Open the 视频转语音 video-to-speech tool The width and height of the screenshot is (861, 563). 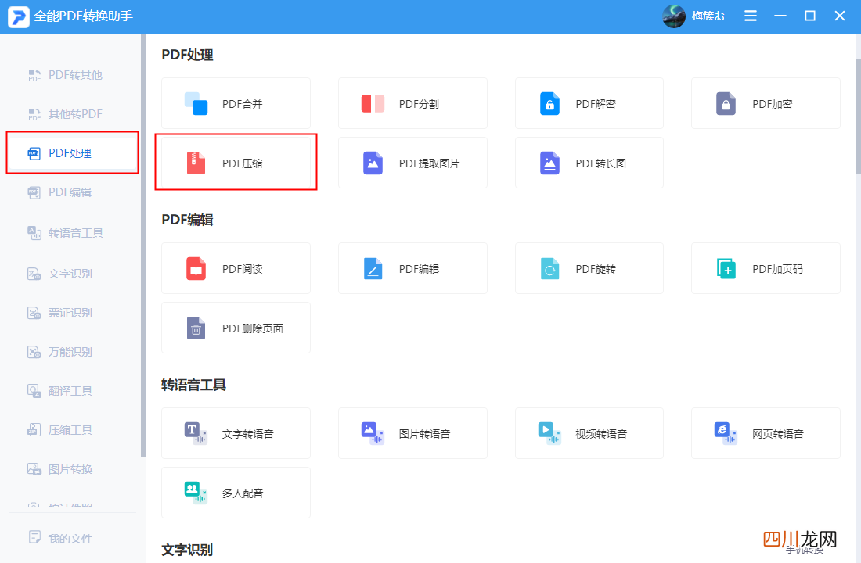(589, 433)
